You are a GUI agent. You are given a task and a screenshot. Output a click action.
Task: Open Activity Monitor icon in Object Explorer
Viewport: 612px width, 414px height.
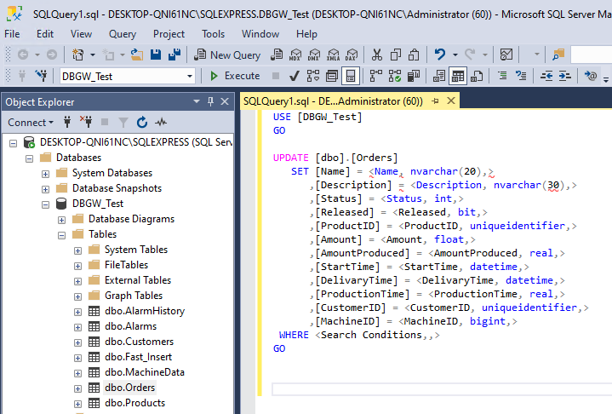tap(160, 122)
